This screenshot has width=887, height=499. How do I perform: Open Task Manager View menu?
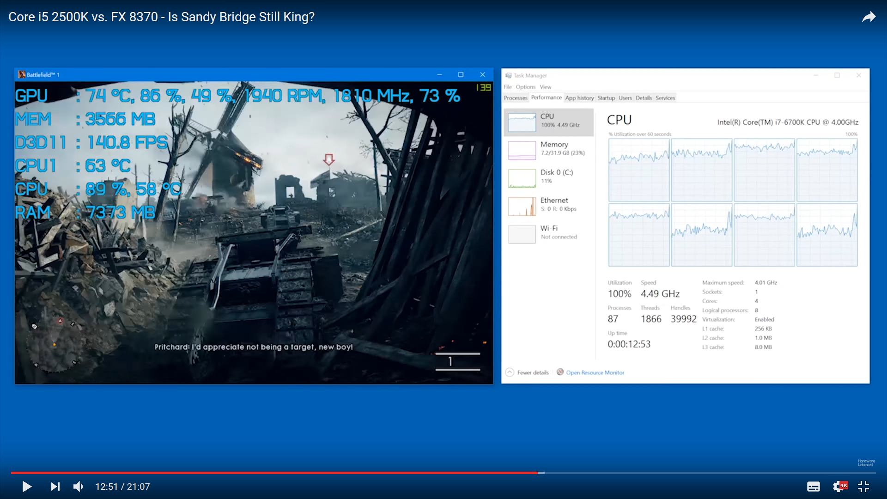coord(545,87)
